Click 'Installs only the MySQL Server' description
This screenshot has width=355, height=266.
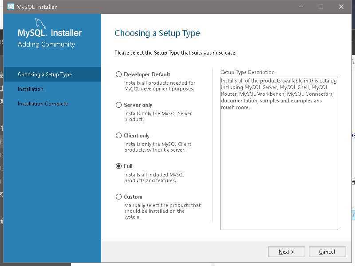pyautogui.click(x=158, y=117)
